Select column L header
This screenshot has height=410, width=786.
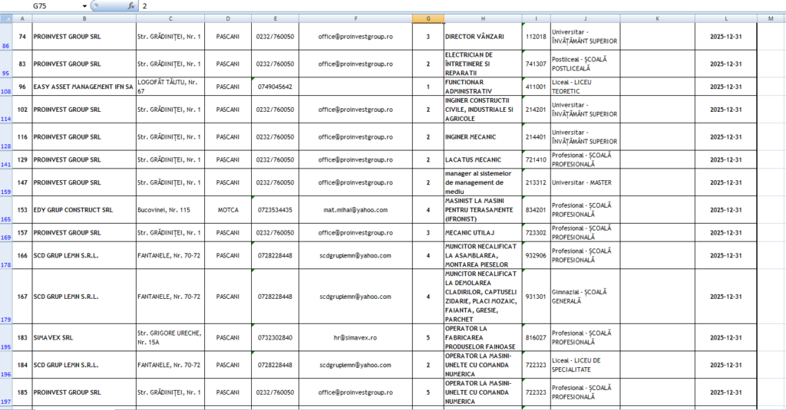coord(726,18)
